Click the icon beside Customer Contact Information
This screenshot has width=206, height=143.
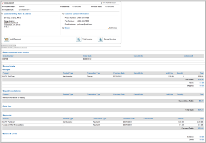coord(63,14)
